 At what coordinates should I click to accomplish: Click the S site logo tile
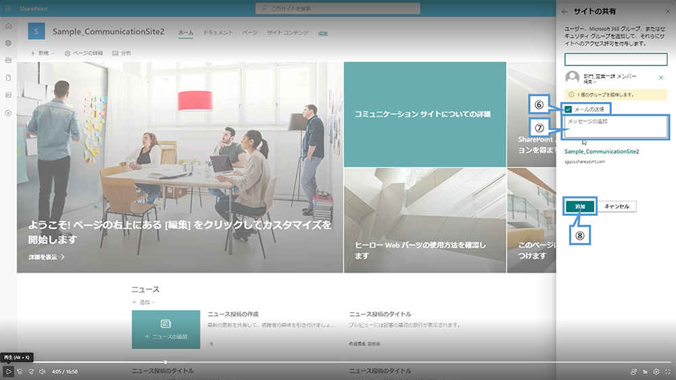[x=37, y=31]
